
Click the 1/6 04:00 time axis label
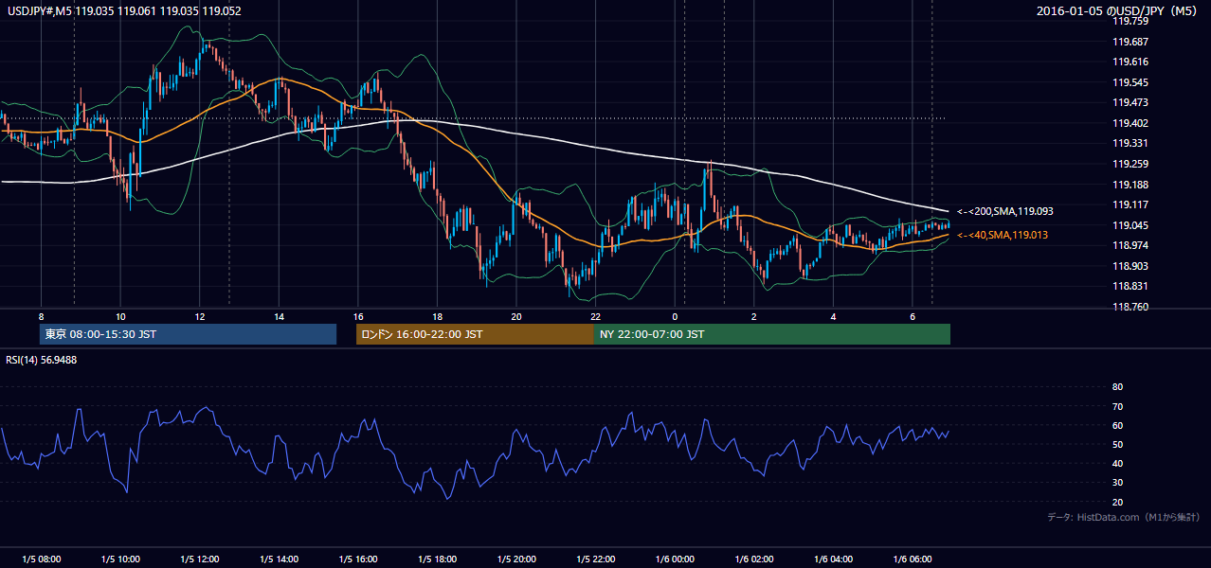tap(833, 559)
